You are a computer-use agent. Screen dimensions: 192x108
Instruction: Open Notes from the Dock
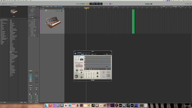(x=85, y=105)
